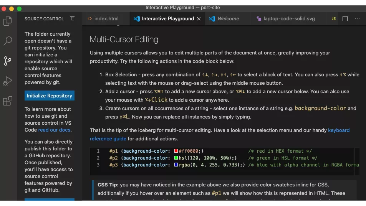366x206 pixels.
Task: Click the red #ff0000 color swatch
Action: point(176,151)
